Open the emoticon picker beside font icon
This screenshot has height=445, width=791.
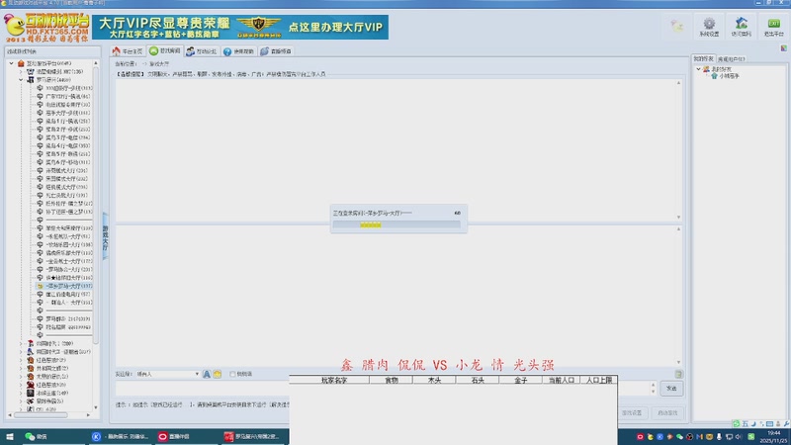pos(217,374)
